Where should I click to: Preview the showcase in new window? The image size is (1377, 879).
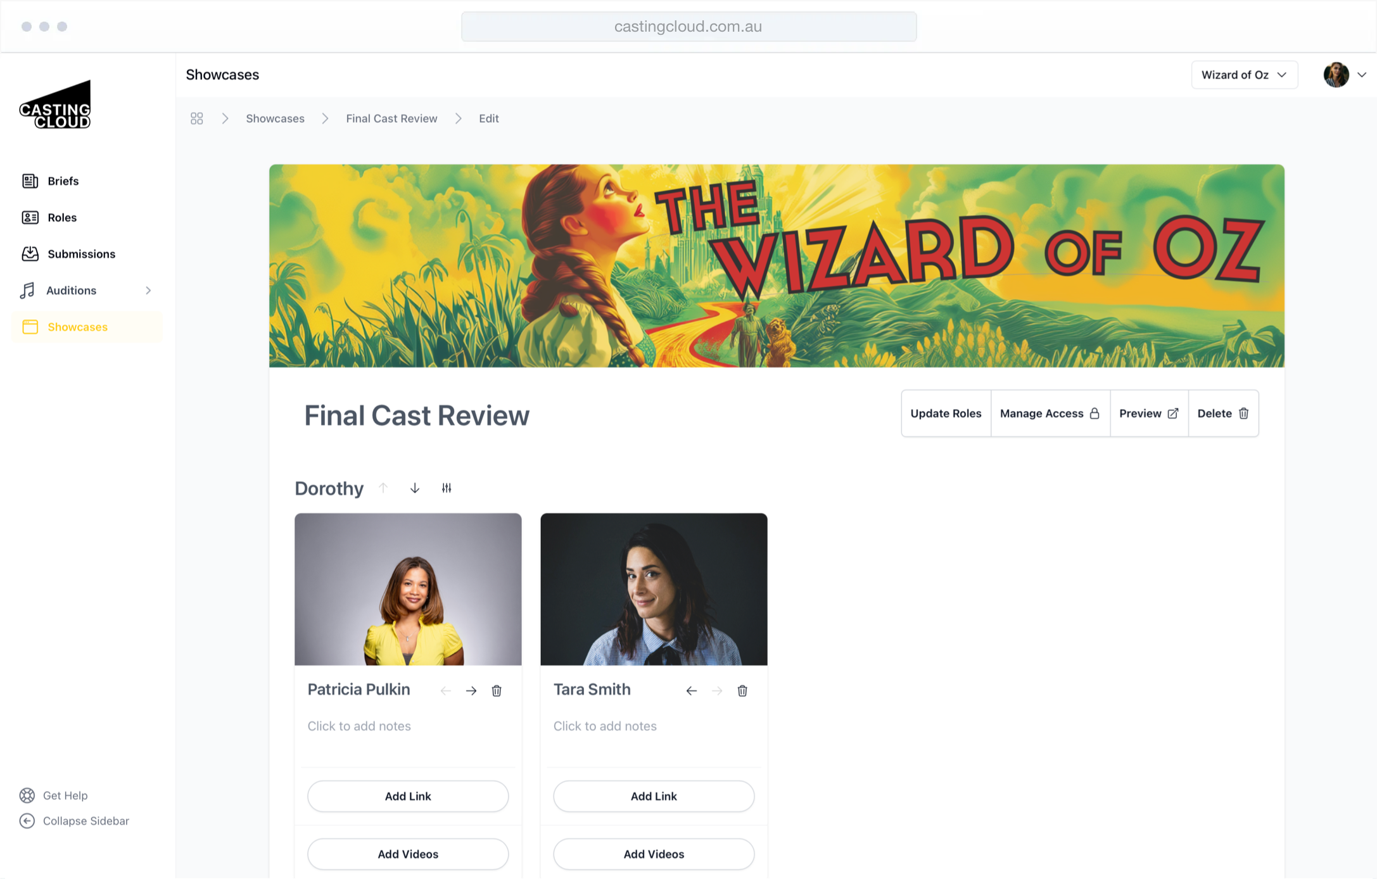pyautogui.click(x=1149, y=414)
